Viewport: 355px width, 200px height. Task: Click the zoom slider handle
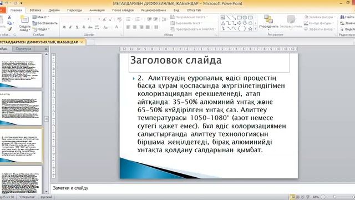(334, 197)
